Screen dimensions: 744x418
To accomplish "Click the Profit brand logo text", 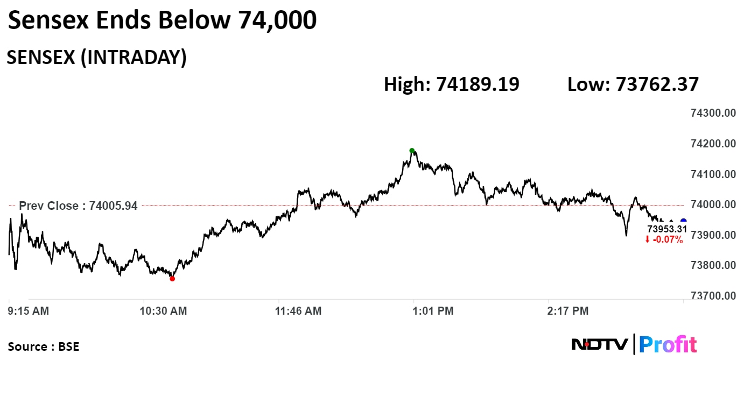I will coord(668,344).
